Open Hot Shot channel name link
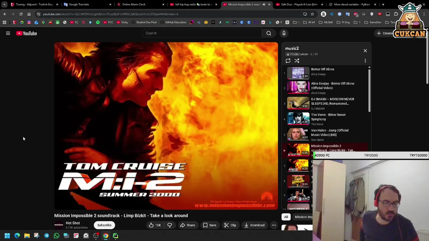Image resolution: width=429 pixels, height=241 pixels. pyautogui.click(x=73, y=223)
